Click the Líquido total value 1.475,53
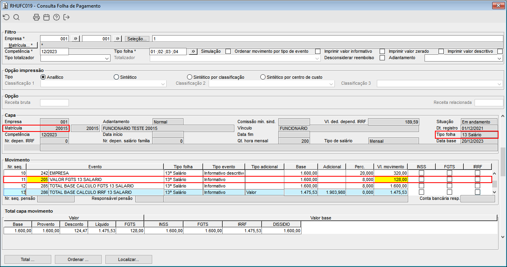Screen dimensions: 507x267 pyautogui.click(x=102, y=231)
